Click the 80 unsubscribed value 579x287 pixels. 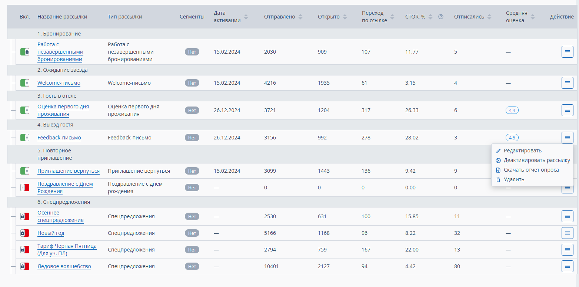[457, 266]
